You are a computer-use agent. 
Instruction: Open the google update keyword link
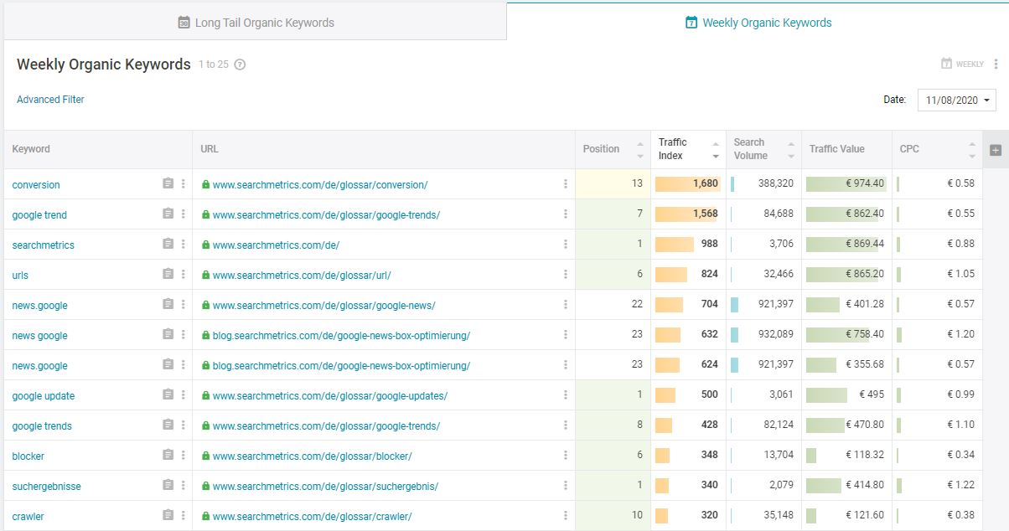tap(44, 396)
